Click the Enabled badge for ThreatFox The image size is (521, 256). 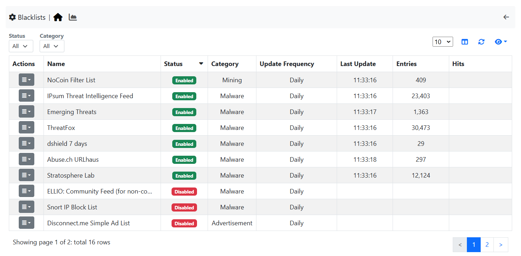coord(184,128)
